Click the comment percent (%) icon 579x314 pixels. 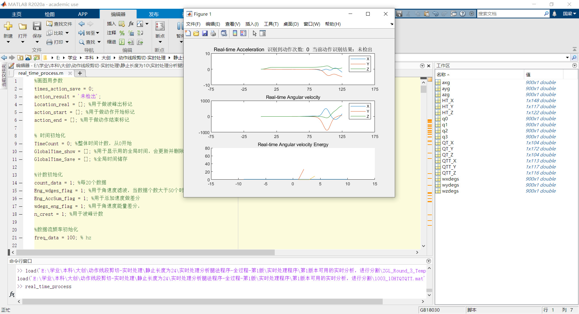click(122, 33)
